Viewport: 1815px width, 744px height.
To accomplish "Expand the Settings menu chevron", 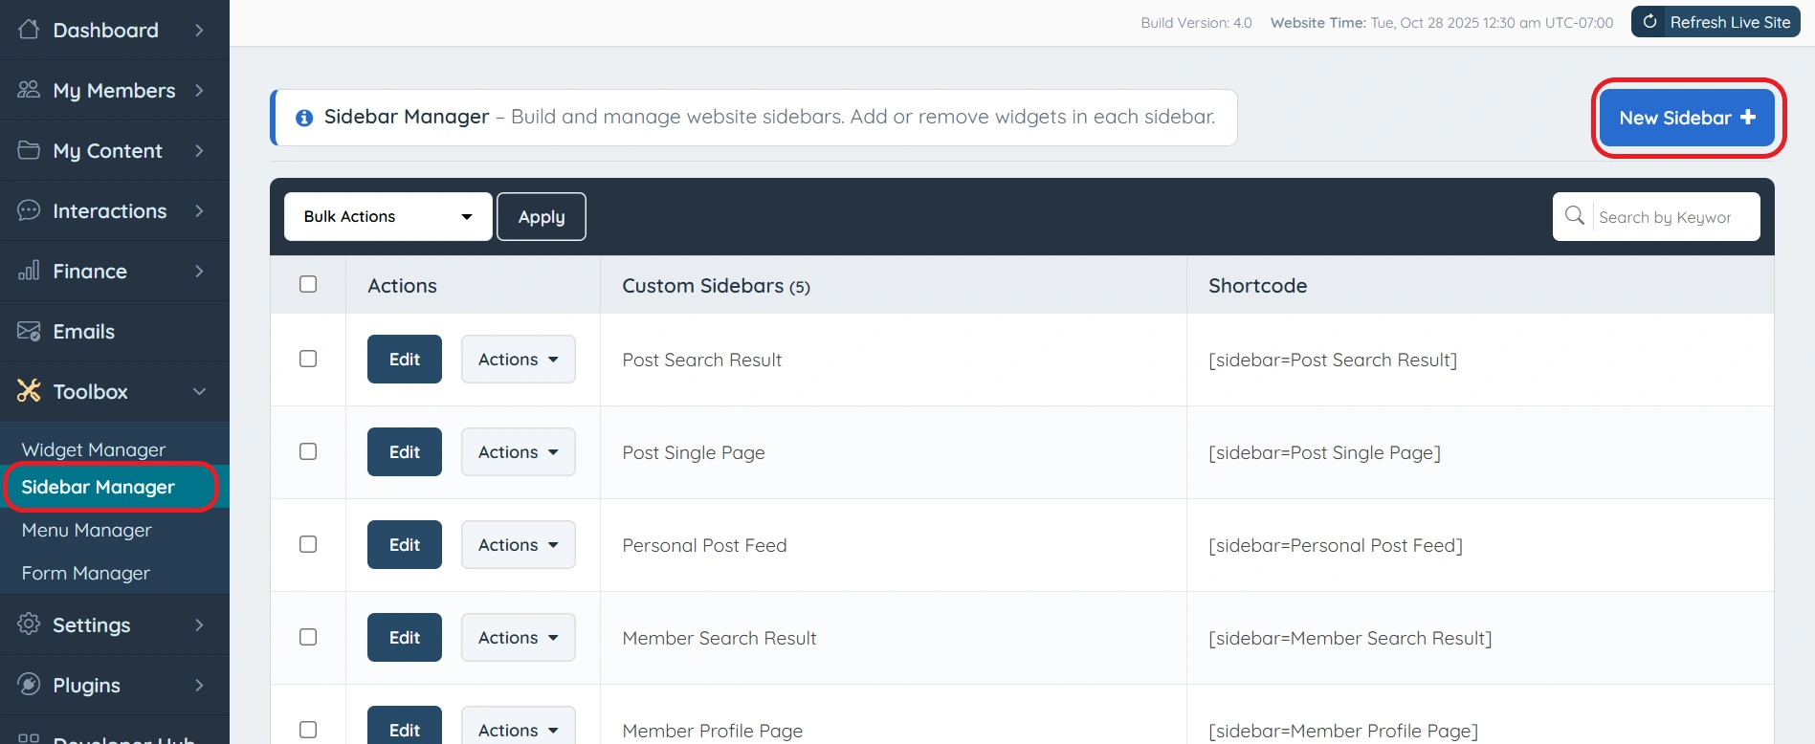I will (x=199, y=624).
